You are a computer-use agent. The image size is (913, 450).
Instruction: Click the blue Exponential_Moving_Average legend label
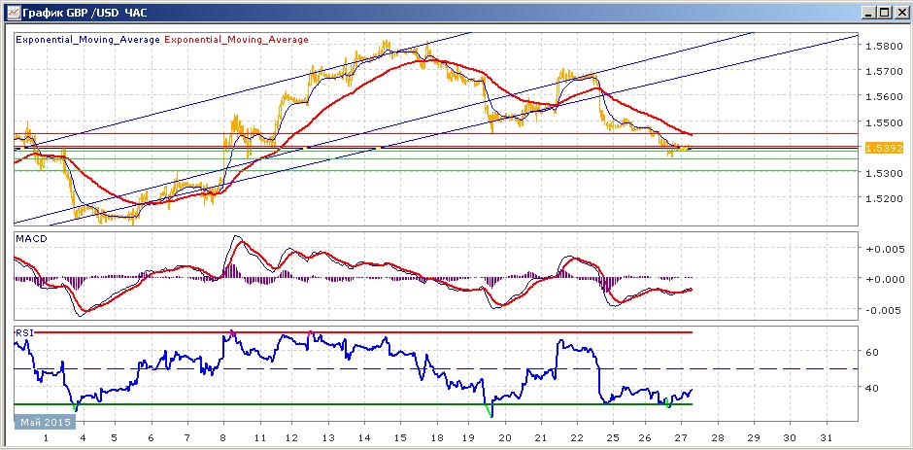87,40
